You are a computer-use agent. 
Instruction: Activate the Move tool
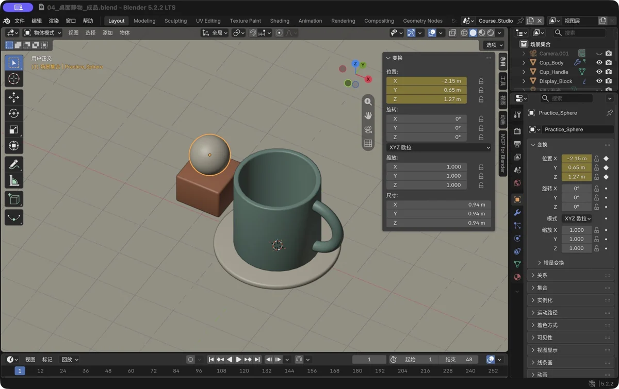(14, 97)
